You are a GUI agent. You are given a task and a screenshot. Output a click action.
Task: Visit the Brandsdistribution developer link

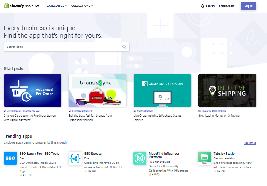coord(82,111)
